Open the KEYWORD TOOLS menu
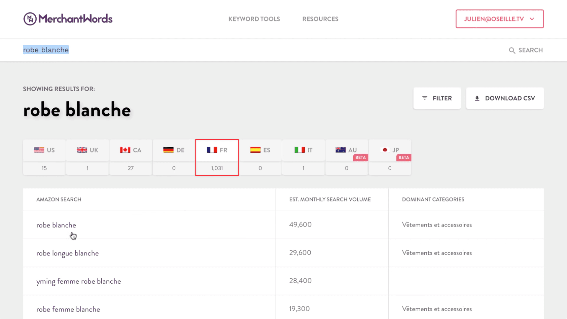 (x=254, y=19)
